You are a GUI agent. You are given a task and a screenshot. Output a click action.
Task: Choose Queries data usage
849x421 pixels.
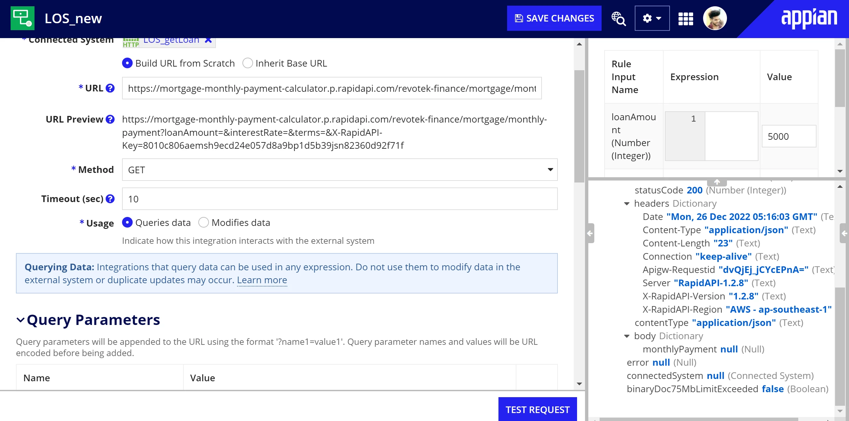127,223
